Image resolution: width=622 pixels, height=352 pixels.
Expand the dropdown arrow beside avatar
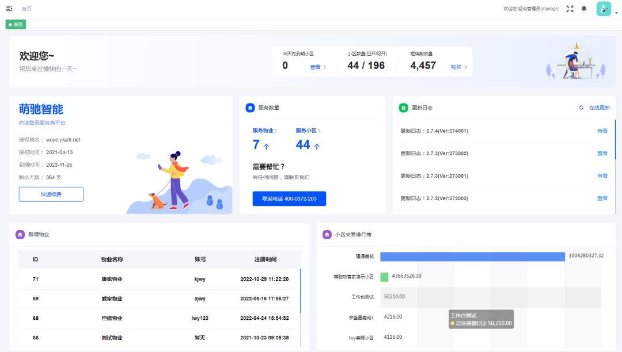tap(616, 13)
